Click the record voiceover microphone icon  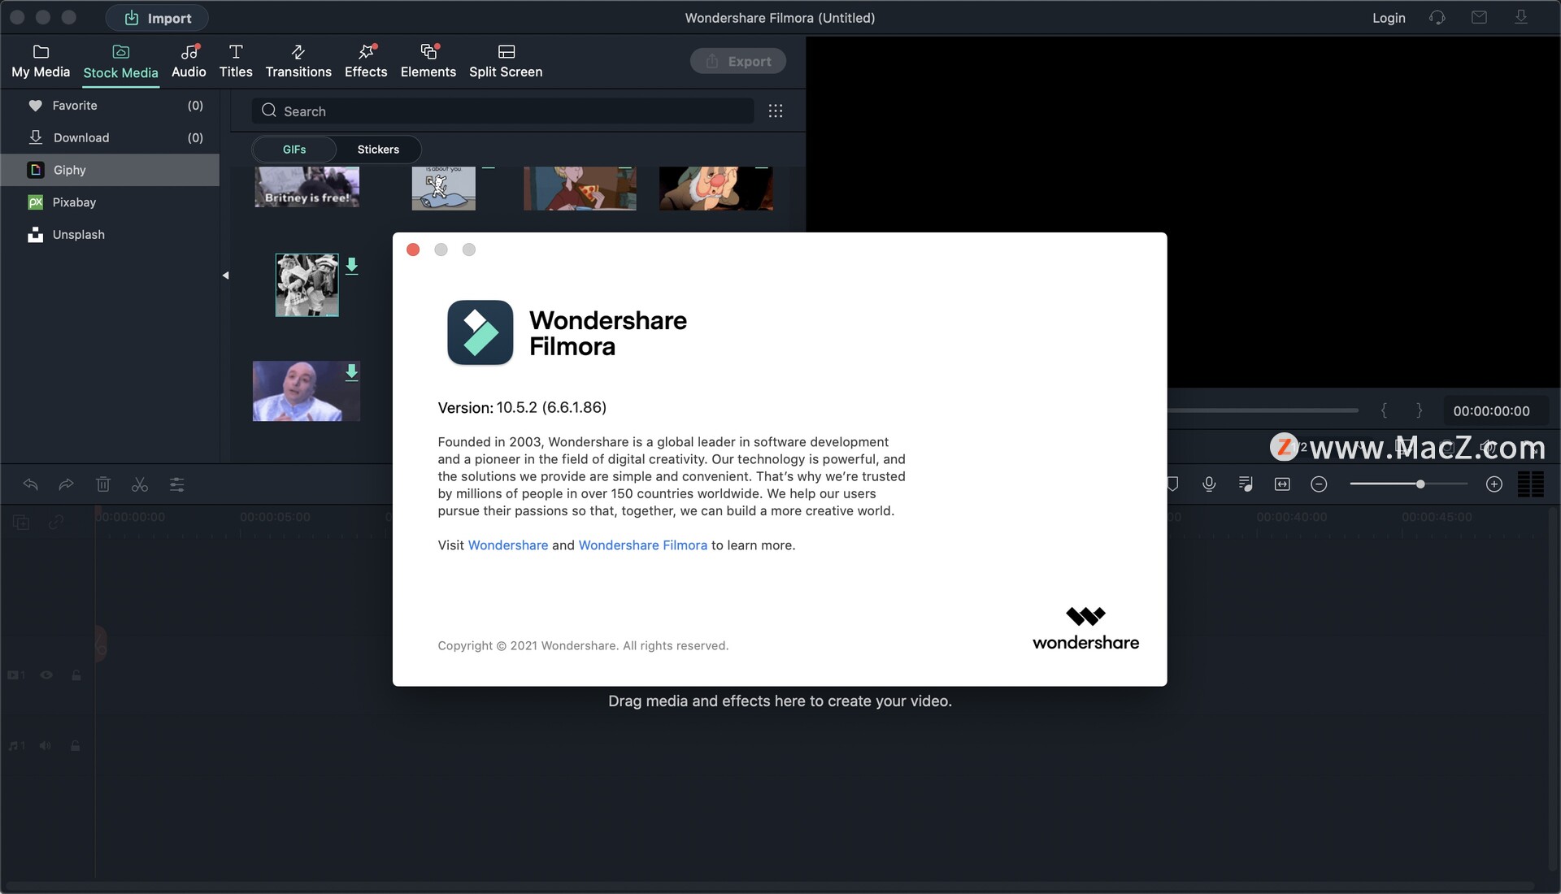[1209, 484]
